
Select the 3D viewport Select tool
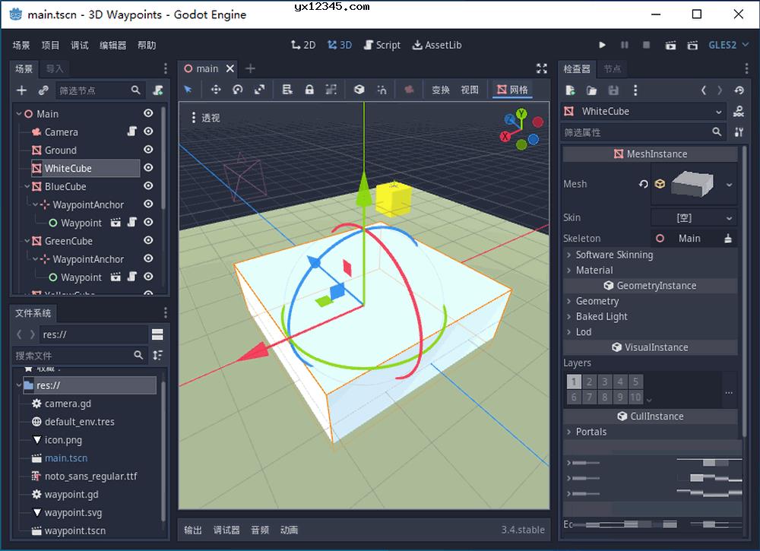188,90
